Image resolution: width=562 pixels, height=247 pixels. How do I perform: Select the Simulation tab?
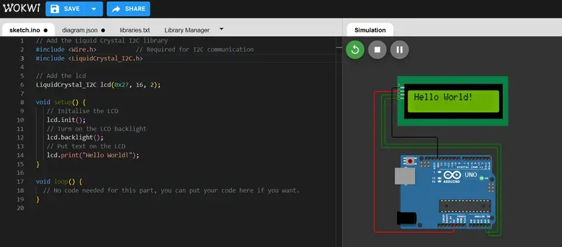[x=370, y=30]
